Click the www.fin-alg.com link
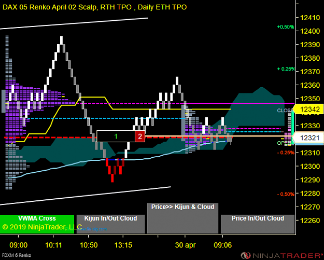Screen dimensions: 324x260 93,229
